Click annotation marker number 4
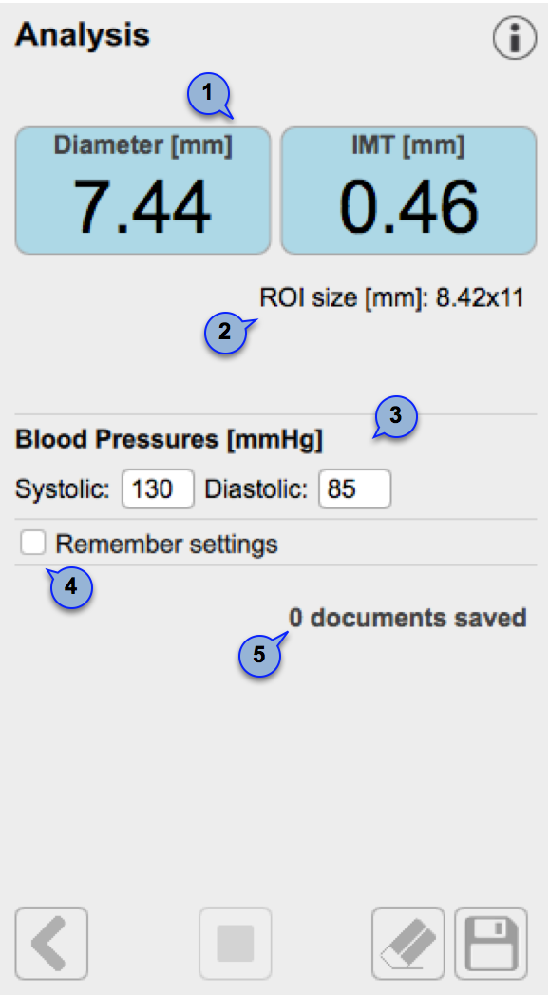The height and width of the screenshot is (995, 549). pos(70,587)
